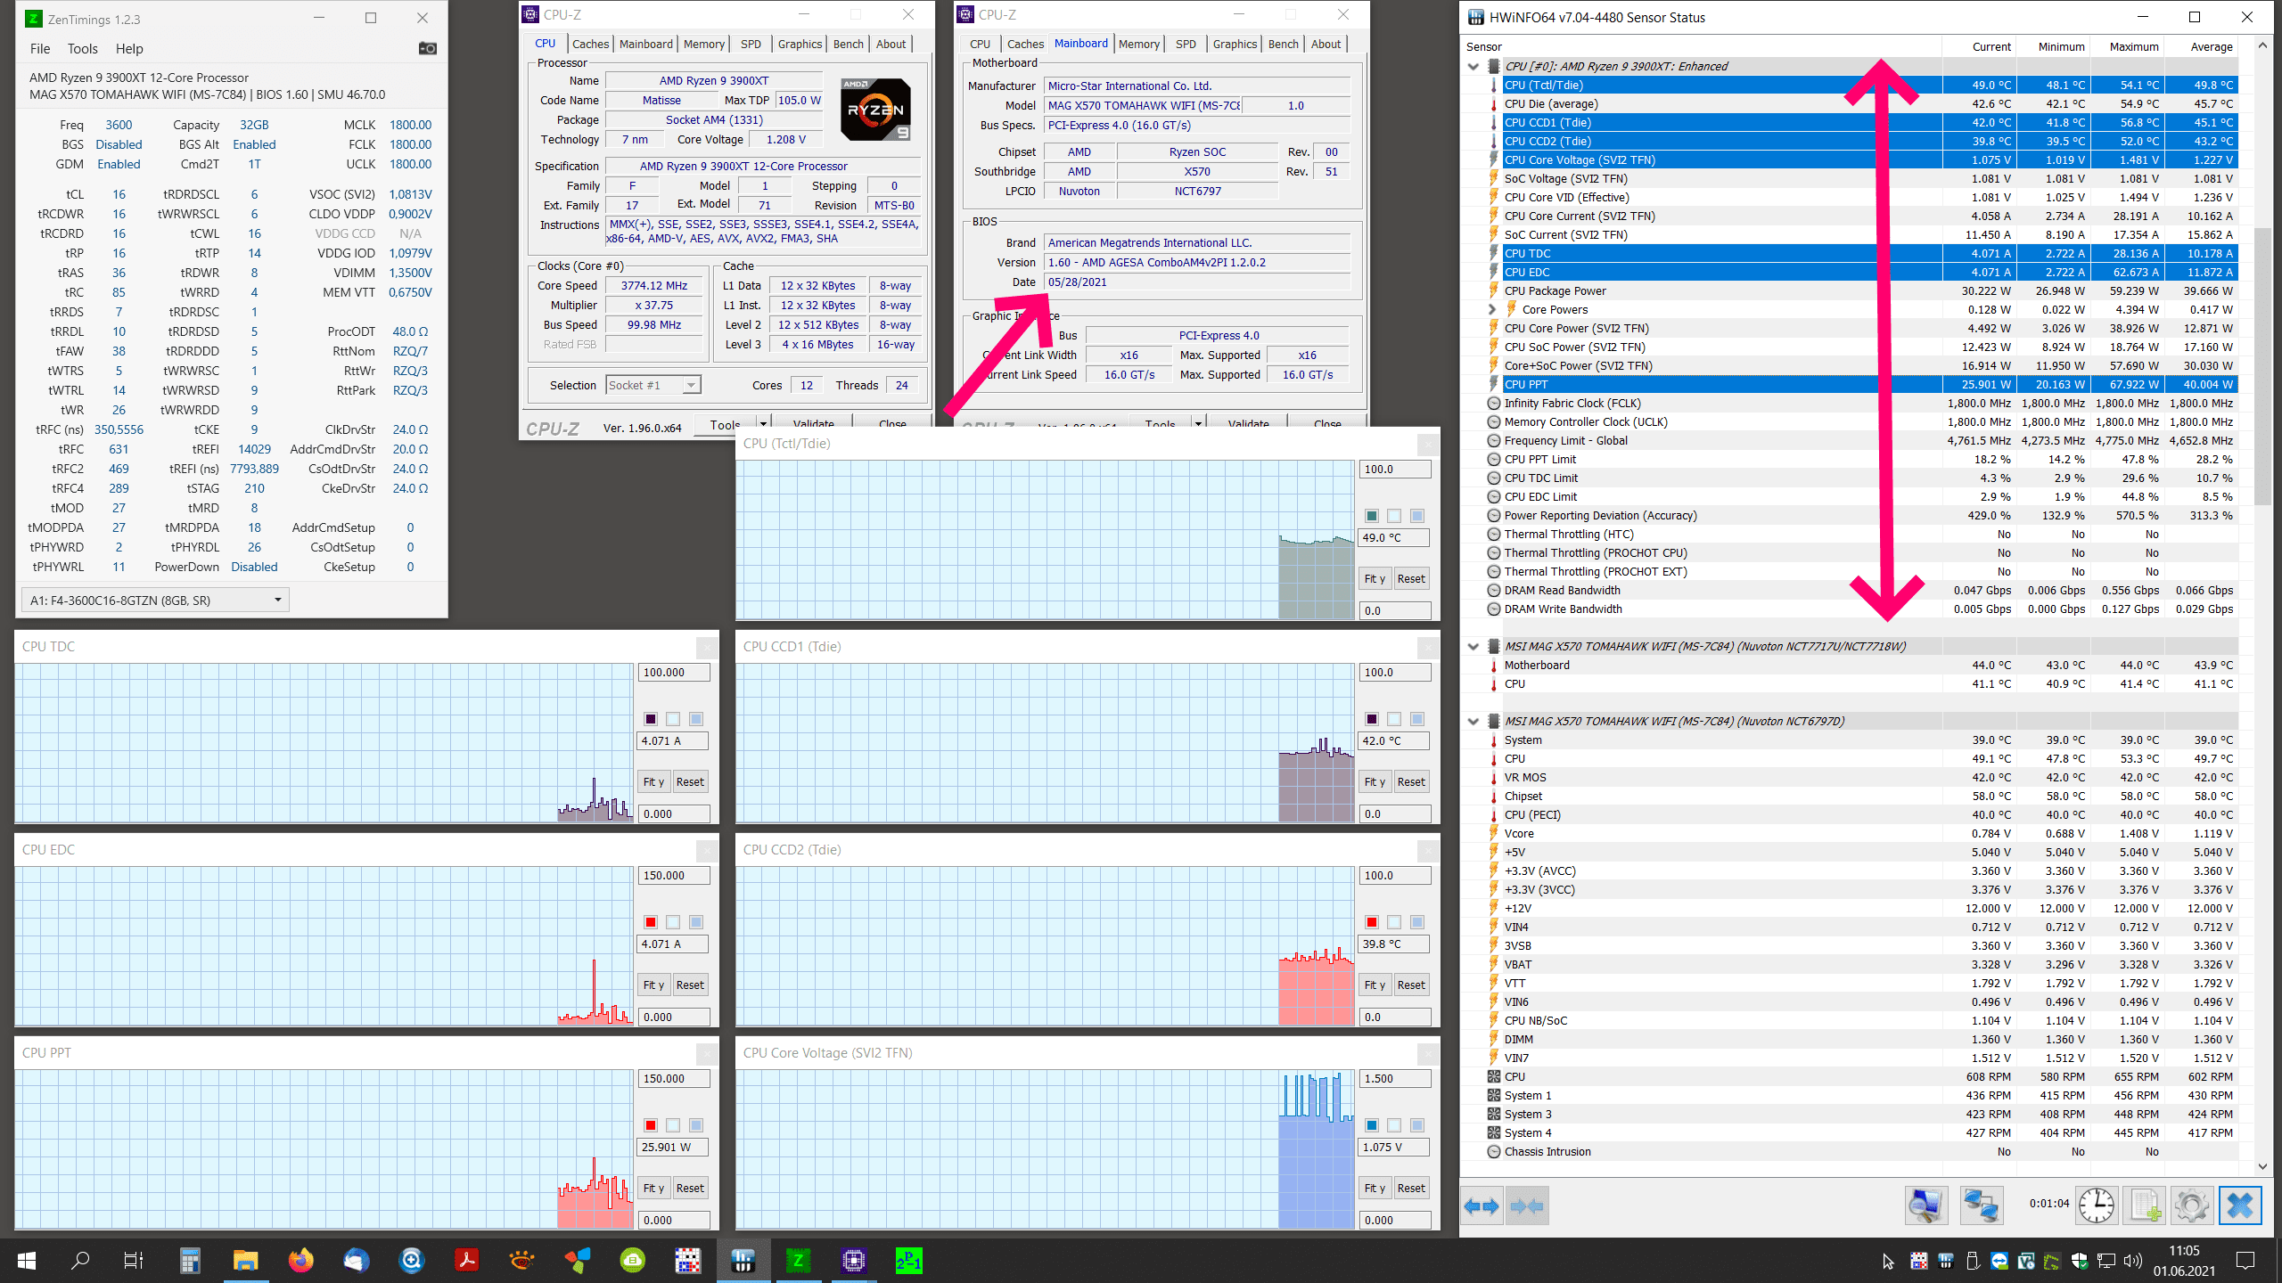Open ZenTimings from the Windows taskbar

[x=798, y=1260]
